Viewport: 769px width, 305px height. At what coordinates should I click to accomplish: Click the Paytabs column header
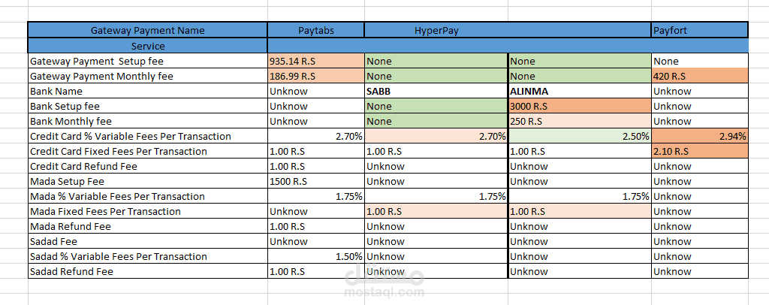(x=316, y=30)
